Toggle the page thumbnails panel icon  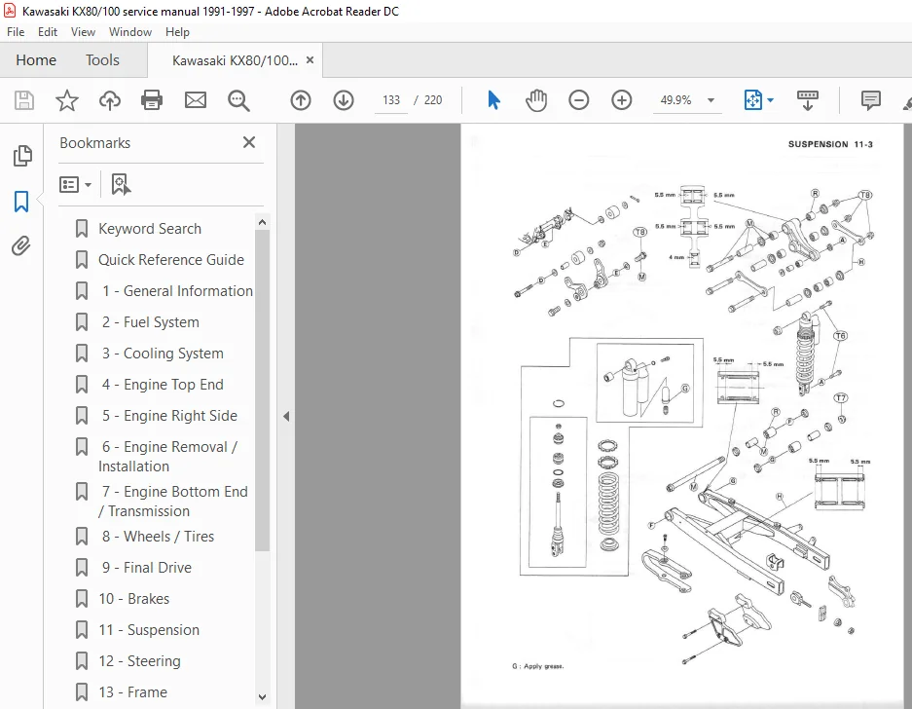tap(22, 156)
